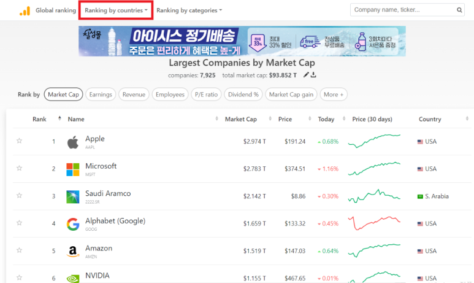Open the Ranking by categories dropdown
Image resolution: width=474 pixels, height=283 pixels.
pyautogui.click(x=189, y=10)
